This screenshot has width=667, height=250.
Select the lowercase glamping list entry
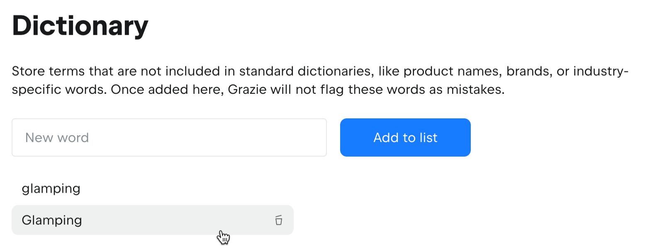tap(51, 189)
